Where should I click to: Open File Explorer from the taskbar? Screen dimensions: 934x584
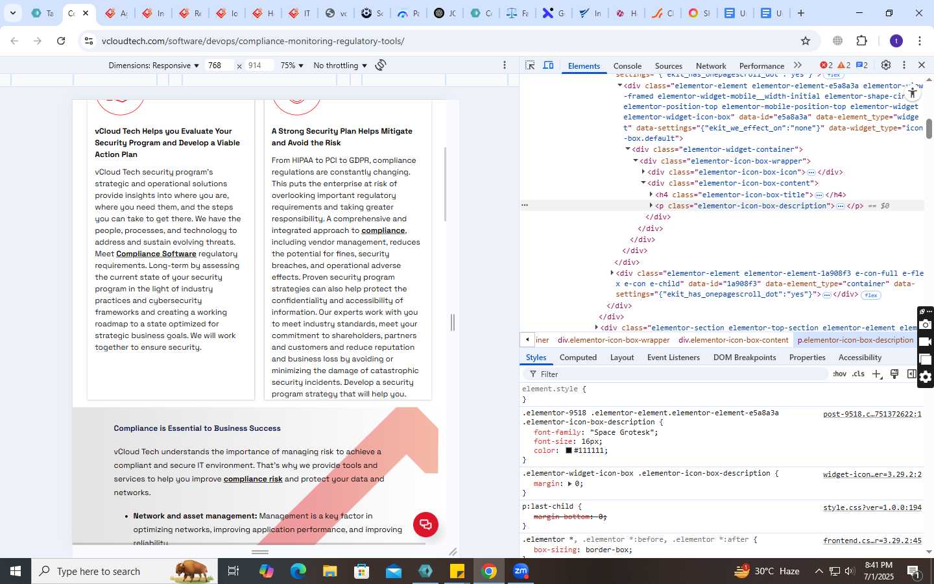[330, 571]
